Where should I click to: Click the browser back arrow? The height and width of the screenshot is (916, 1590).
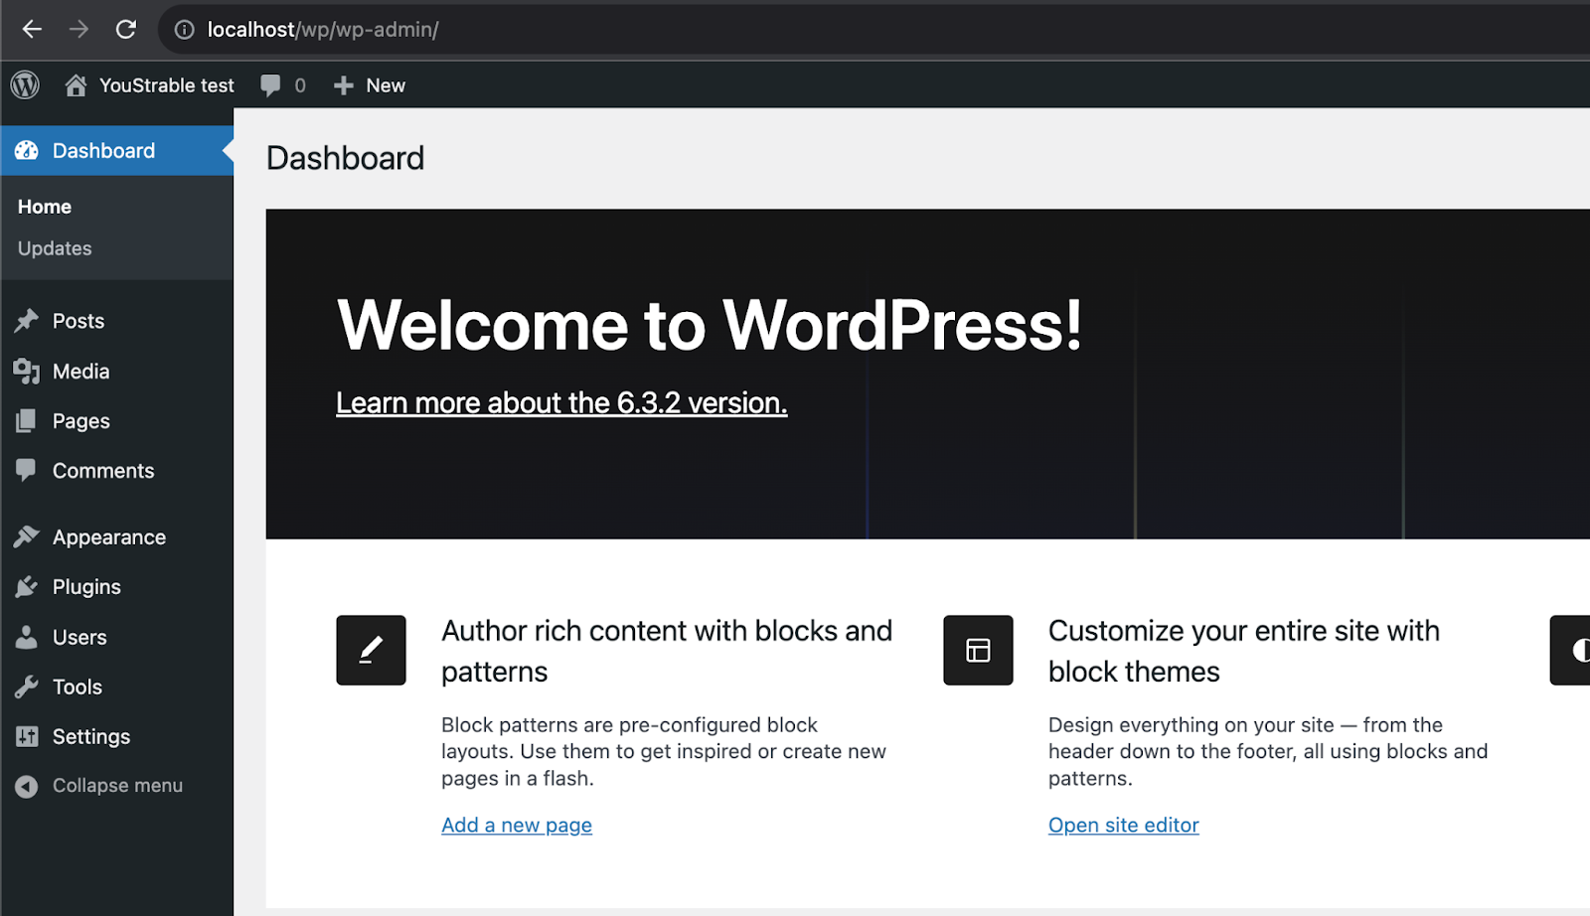click(32, 30)
